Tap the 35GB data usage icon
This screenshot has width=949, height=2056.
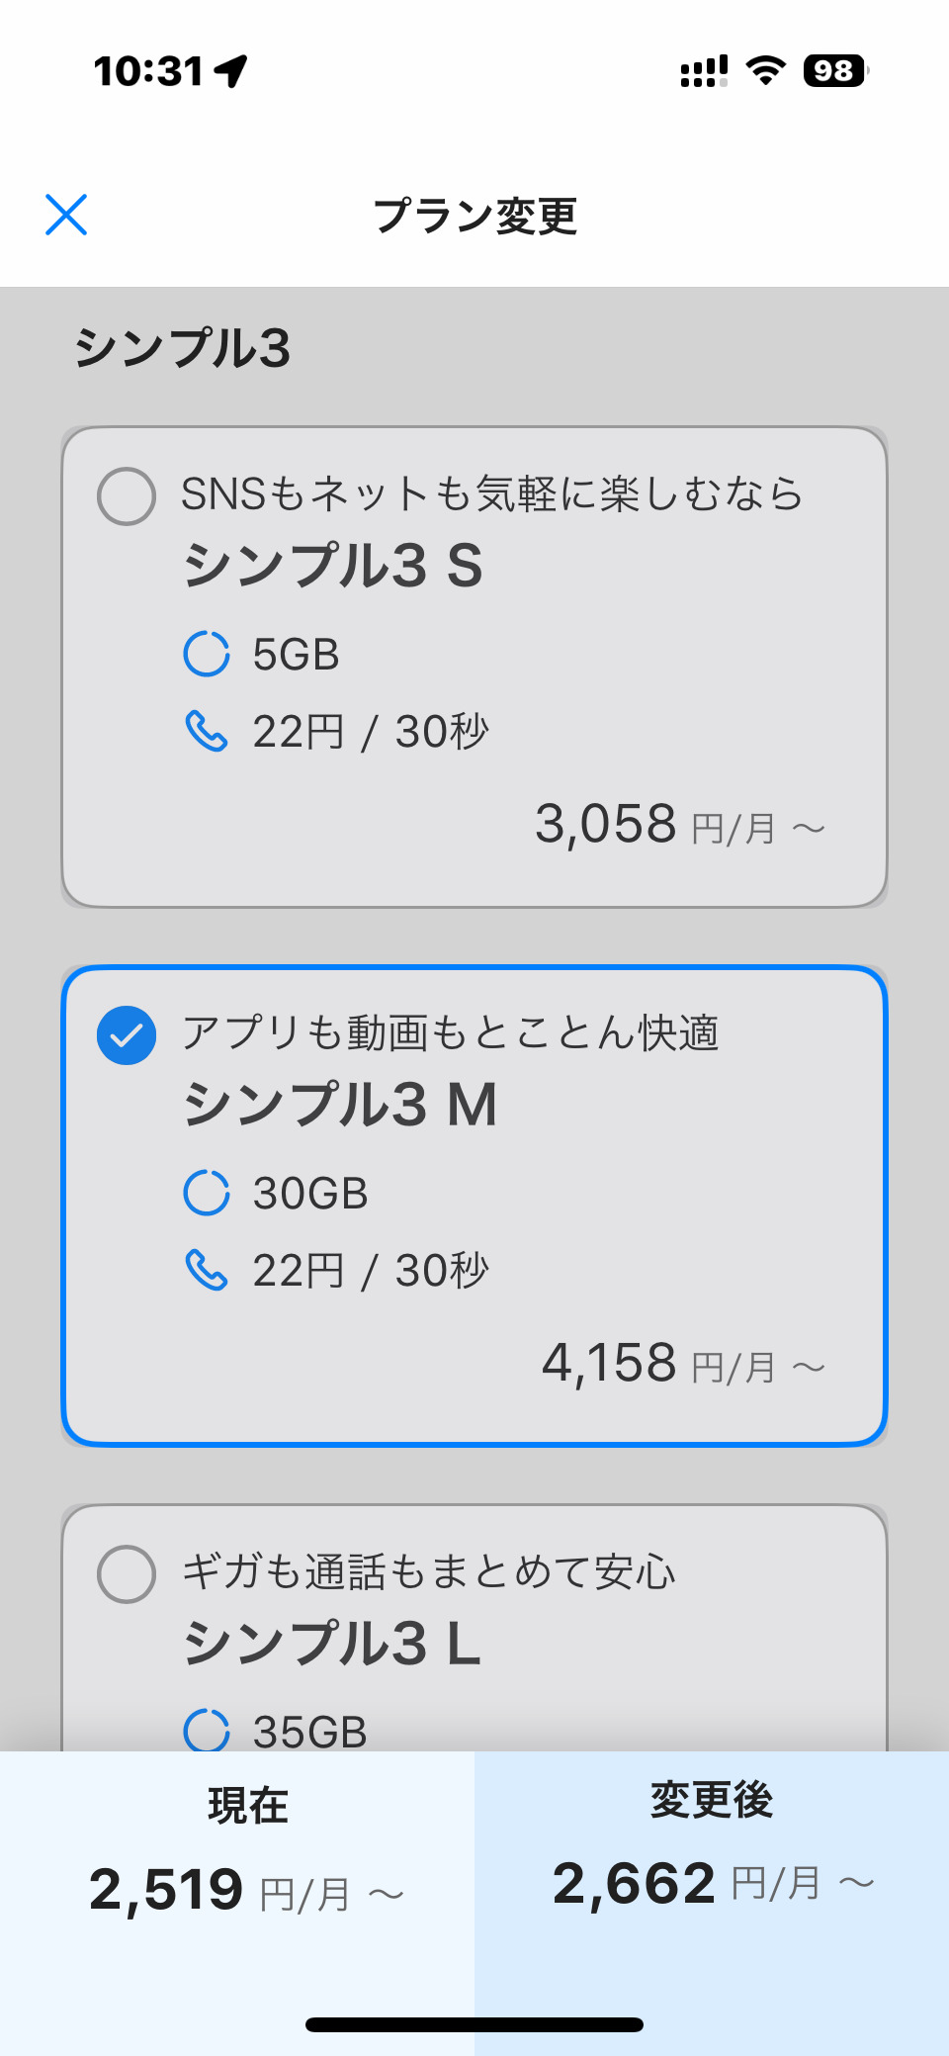click(x=207, y=1730)
